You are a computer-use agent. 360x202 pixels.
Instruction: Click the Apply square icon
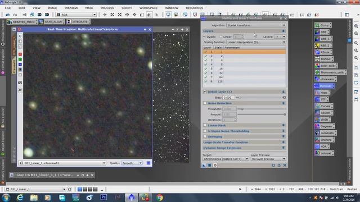coord(210,165)
